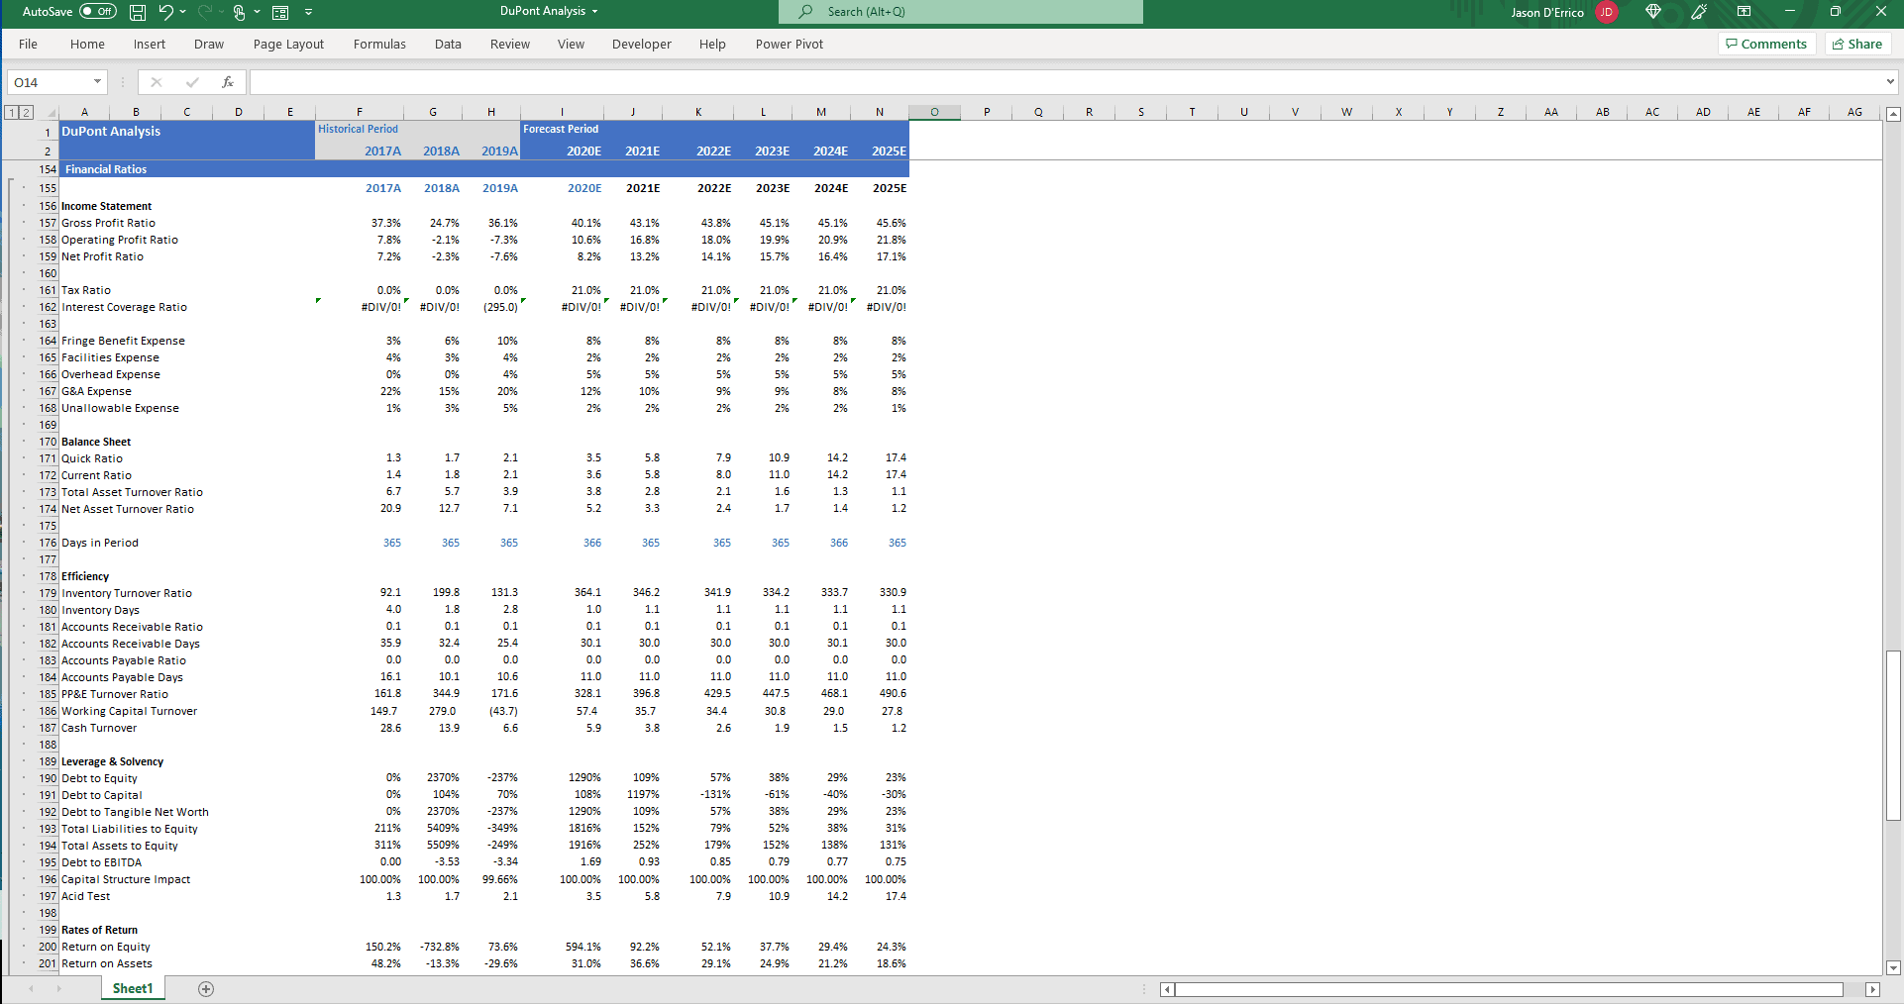Open the Name Box dropdown arrow
1904x1004 pixels.
tap(97, 82)
